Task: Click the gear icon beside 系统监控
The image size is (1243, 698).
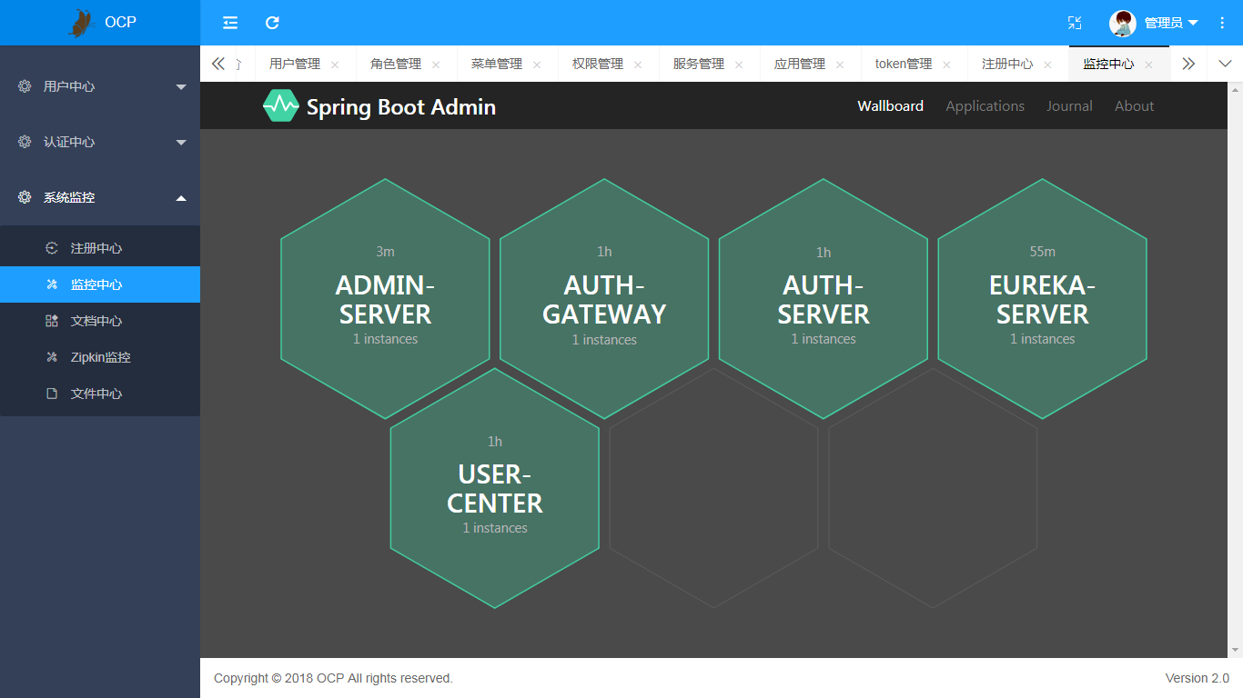Action: pyautogui.click(x=25, y=197)
